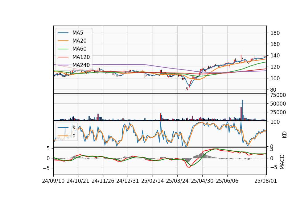Click the d legend label in KD panel
Viewport: 296px width, 213px height.
click(74, 136)
